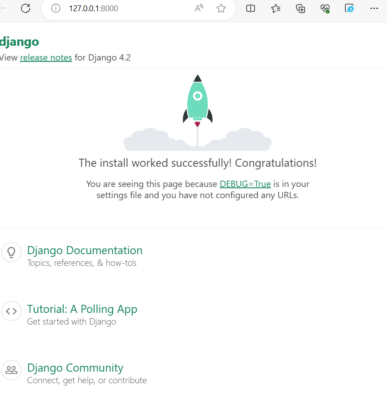Viewport: 387px width, 403px height.
Task: Open Settings and more menu
Action: coord(374,8)
